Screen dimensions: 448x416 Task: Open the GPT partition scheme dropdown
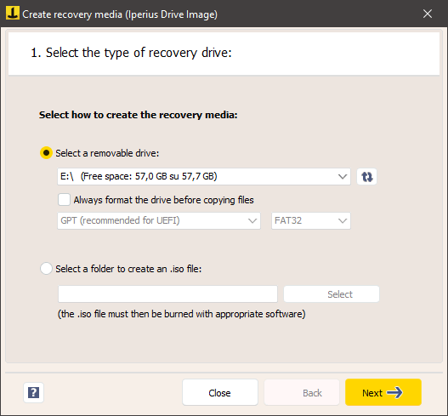coord(159,220)
